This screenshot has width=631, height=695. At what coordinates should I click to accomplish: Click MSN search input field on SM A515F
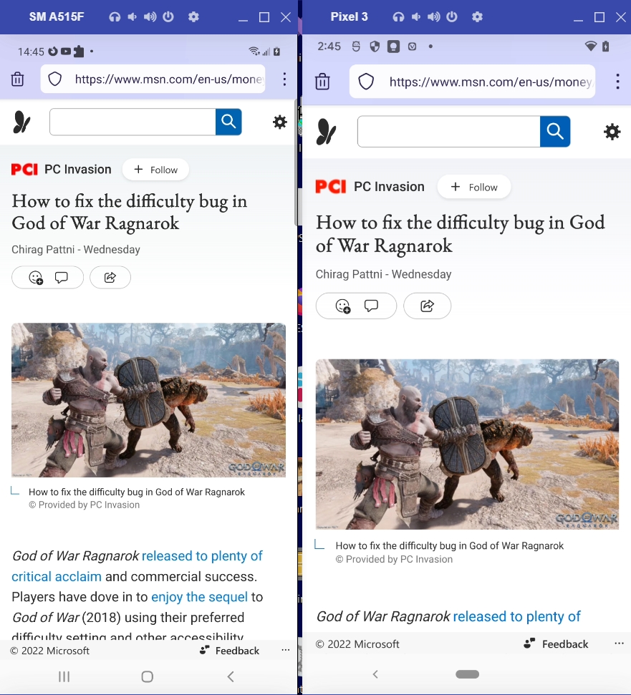133,122
